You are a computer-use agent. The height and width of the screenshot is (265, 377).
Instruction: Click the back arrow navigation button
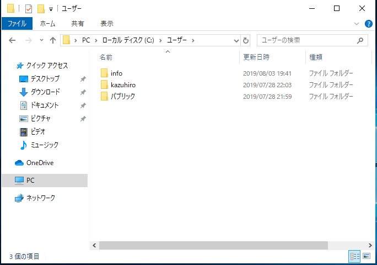[x=13, y=40]
